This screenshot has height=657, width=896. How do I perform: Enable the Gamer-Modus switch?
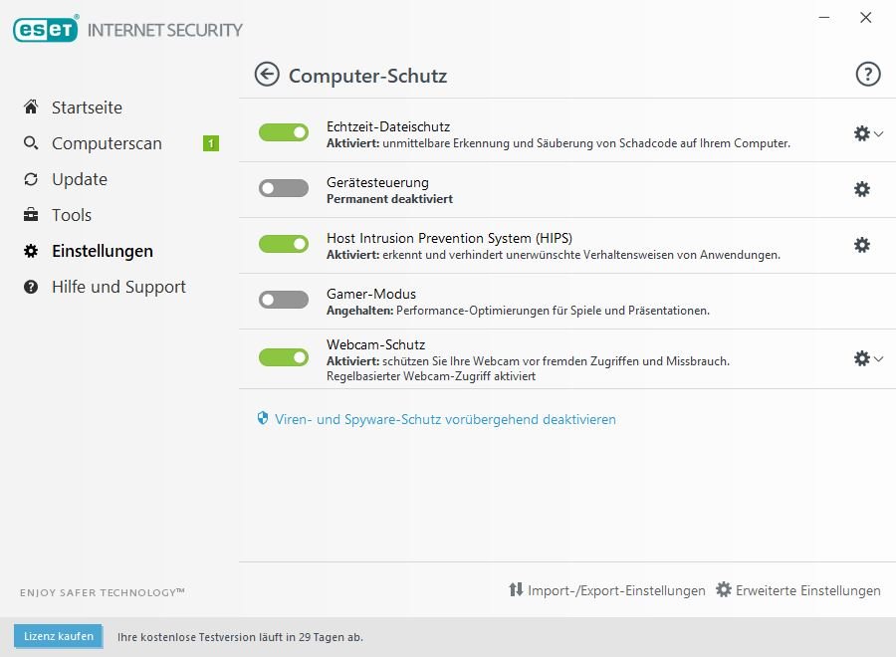point(284,300)
